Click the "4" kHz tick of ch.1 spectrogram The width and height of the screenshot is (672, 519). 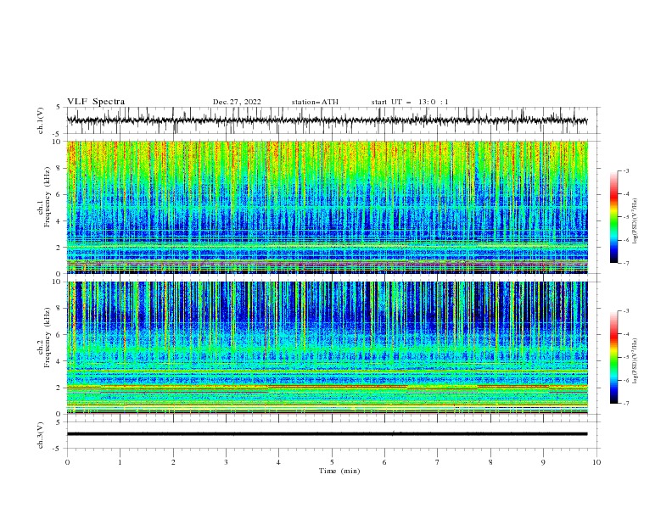pos(59,221)
